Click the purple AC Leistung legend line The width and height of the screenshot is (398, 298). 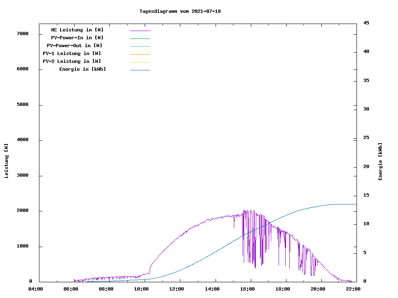[x=140, y=31]
